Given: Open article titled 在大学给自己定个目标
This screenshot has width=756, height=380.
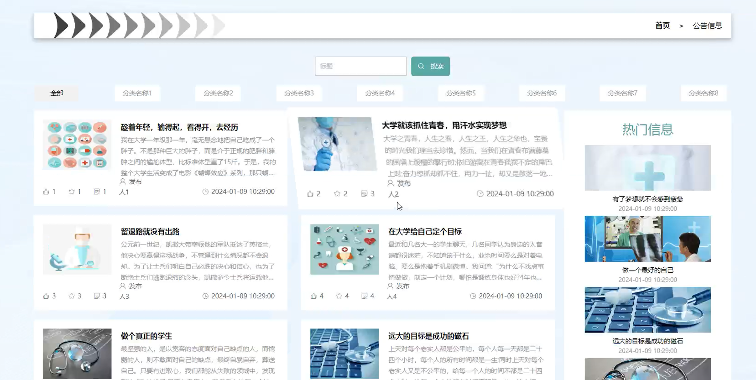Looking at the screenshot, I should [x=425, y=232].
